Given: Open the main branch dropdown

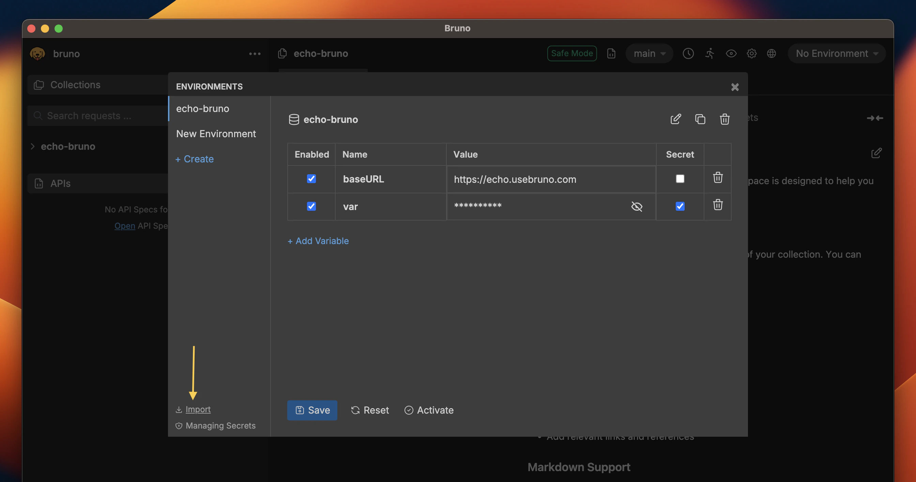Looking at the screenshot, I should pyautogui.click(x=649, y=54).
